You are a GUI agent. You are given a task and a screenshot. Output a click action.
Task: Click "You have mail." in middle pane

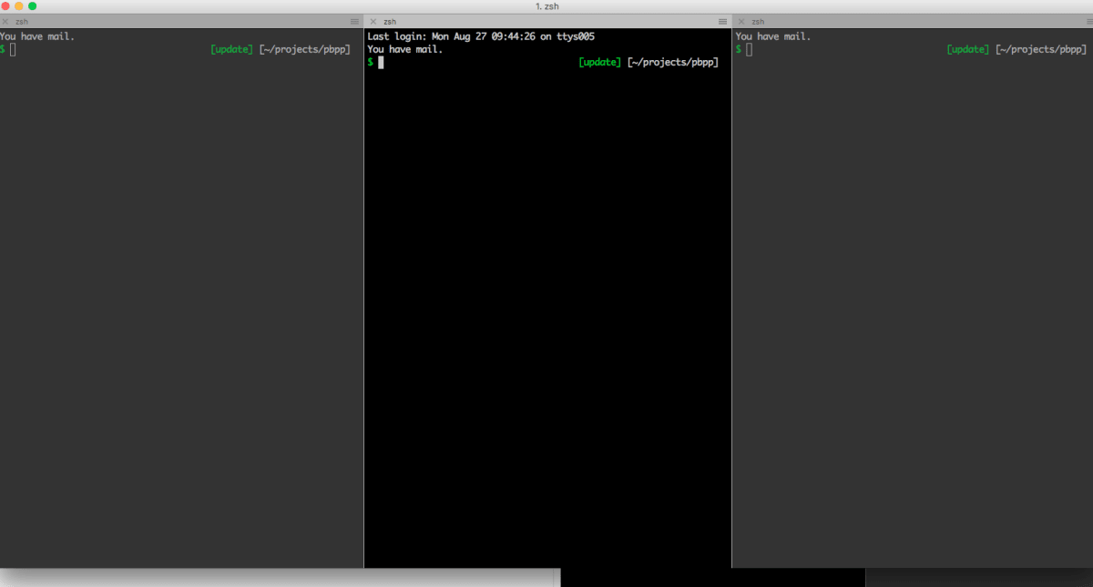405,49
